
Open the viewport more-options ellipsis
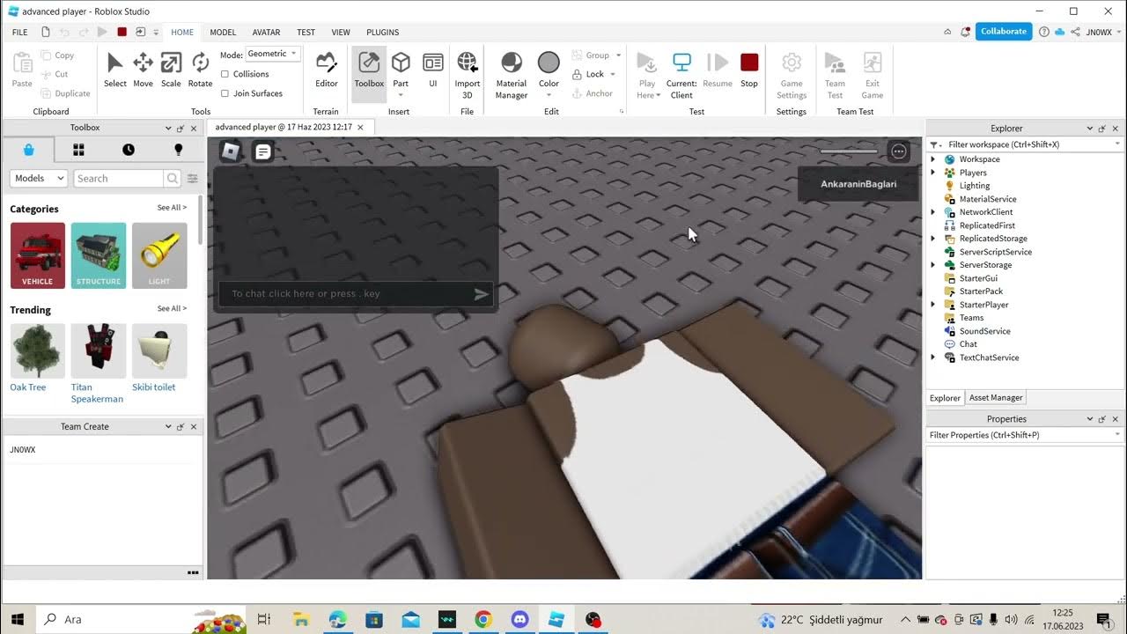pos(899,151)
